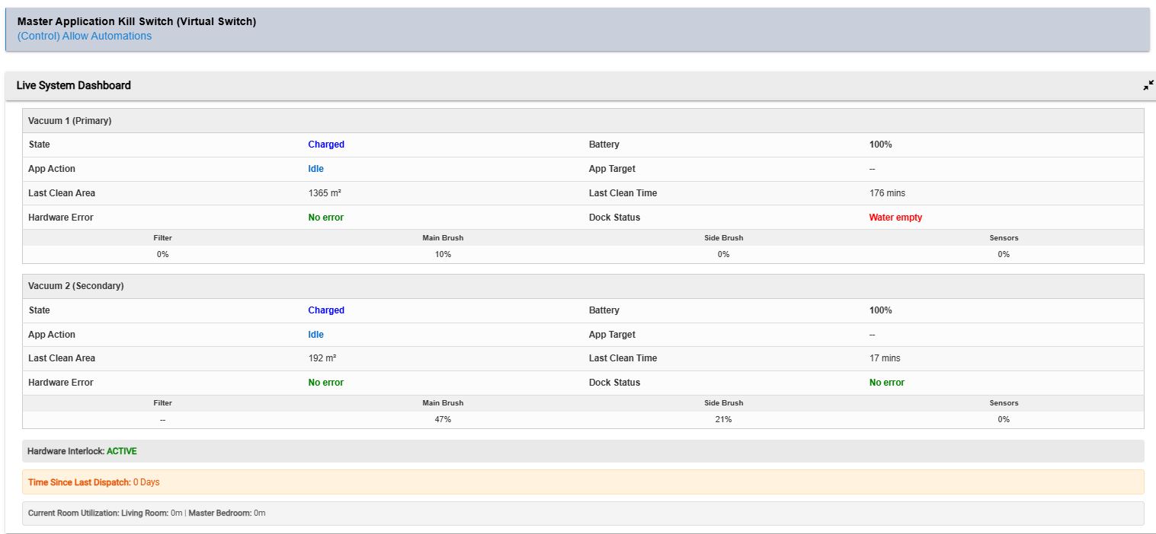This screenshot has width=1156, height=534.
Task: Click the Vacuum 1 (Primary) section header
Action: tap(583, 121)
